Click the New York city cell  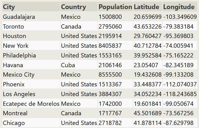[16, 46]
